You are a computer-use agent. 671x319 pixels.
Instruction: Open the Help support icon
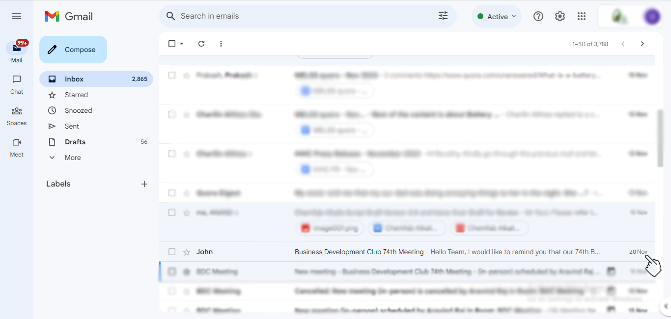pyautogui.click(x=538, y=16)
